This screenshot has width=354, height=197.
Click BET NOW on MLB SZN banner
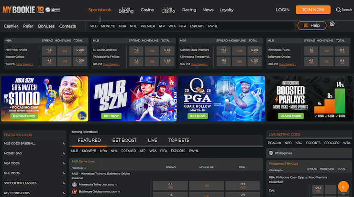pyautogui.click(x=111, y=116)
